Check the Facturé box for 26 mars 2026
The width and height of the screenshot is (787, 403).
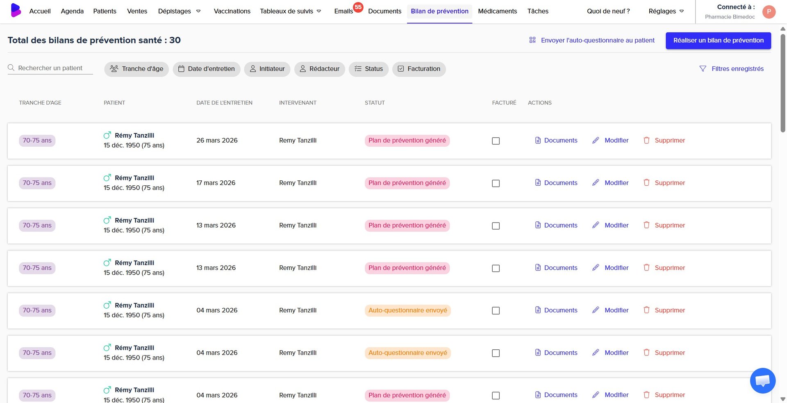[x=496, y=141]
